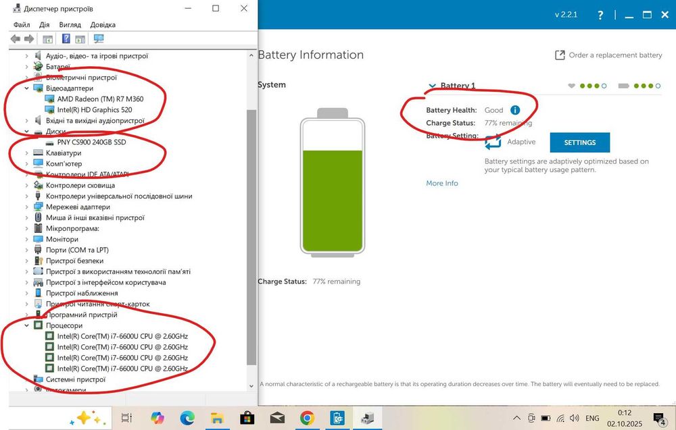The height and width of the screenshot is (430, 676).
Task: Select Пристрої наближення tree row
Action: pos(82,293)
